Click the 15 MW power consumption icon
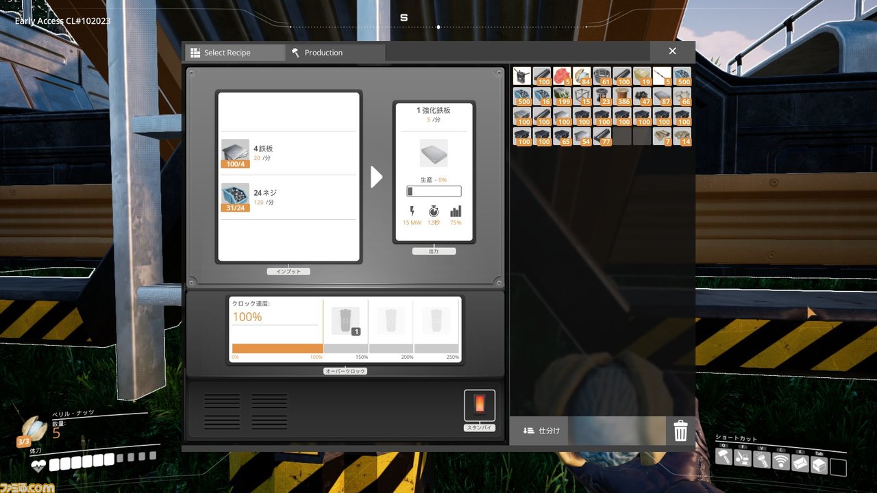 coord(412,212)
